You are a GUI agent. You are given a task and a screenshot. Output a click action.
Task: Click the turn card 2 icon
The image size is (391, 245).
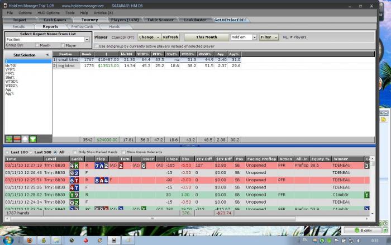121,166
